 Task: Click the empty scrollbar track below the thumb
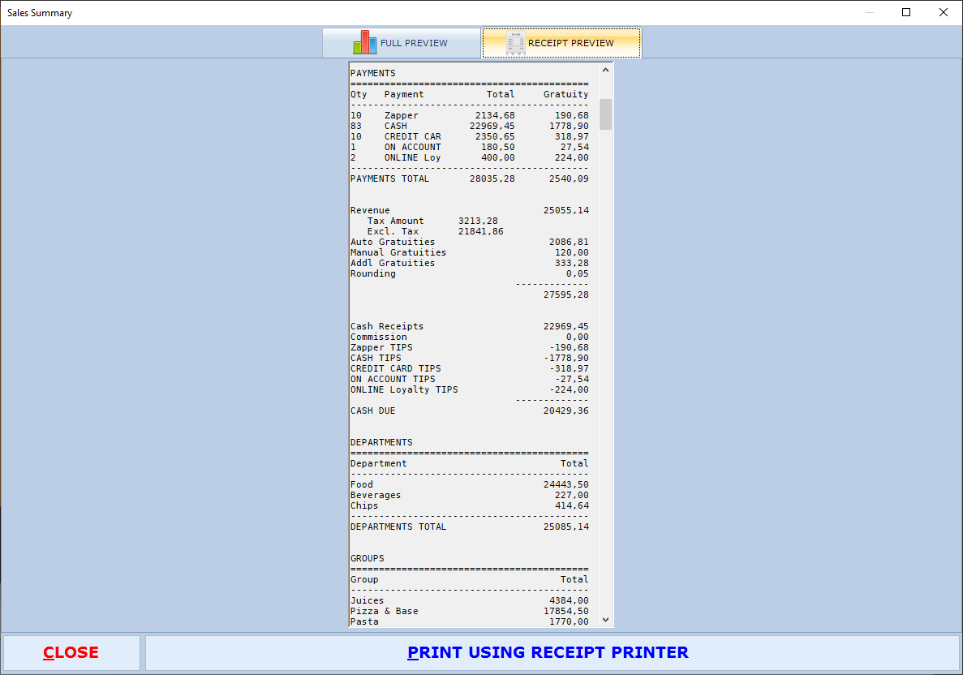click(605, 365)
